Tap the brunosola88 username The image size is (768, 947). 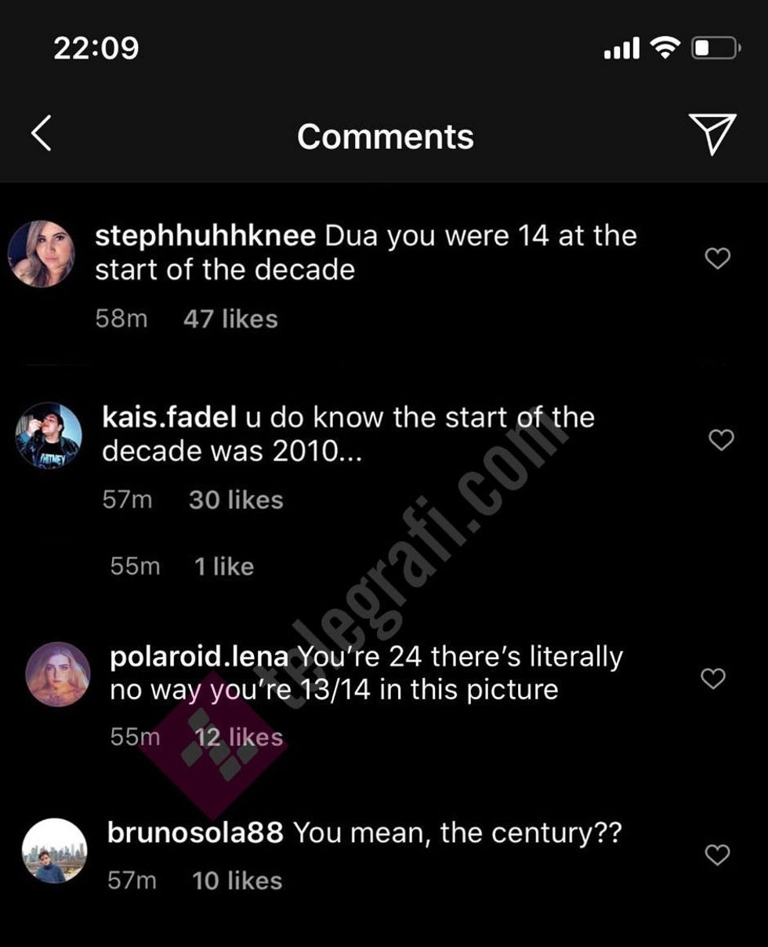pos(195,833)
